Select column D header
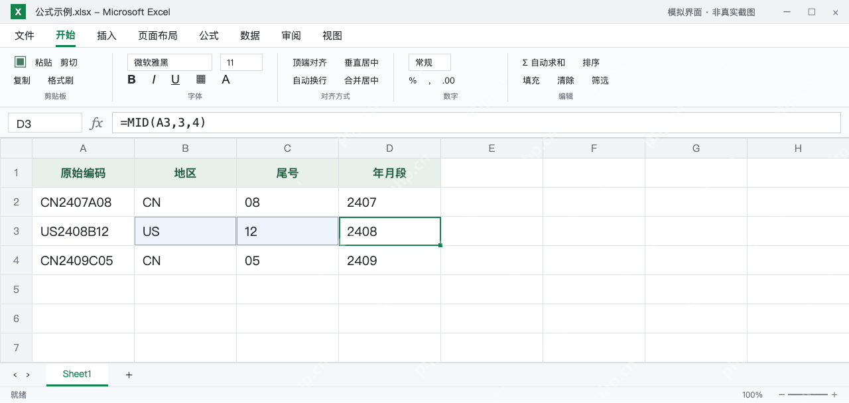Viewport: 849px width, 403px height. point(389,148)
